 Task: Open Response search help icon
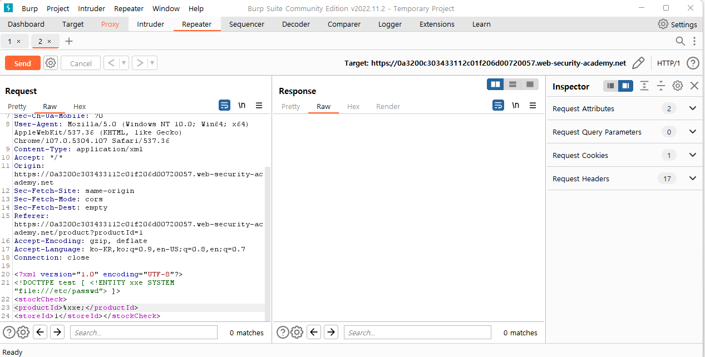pos(283,333)
